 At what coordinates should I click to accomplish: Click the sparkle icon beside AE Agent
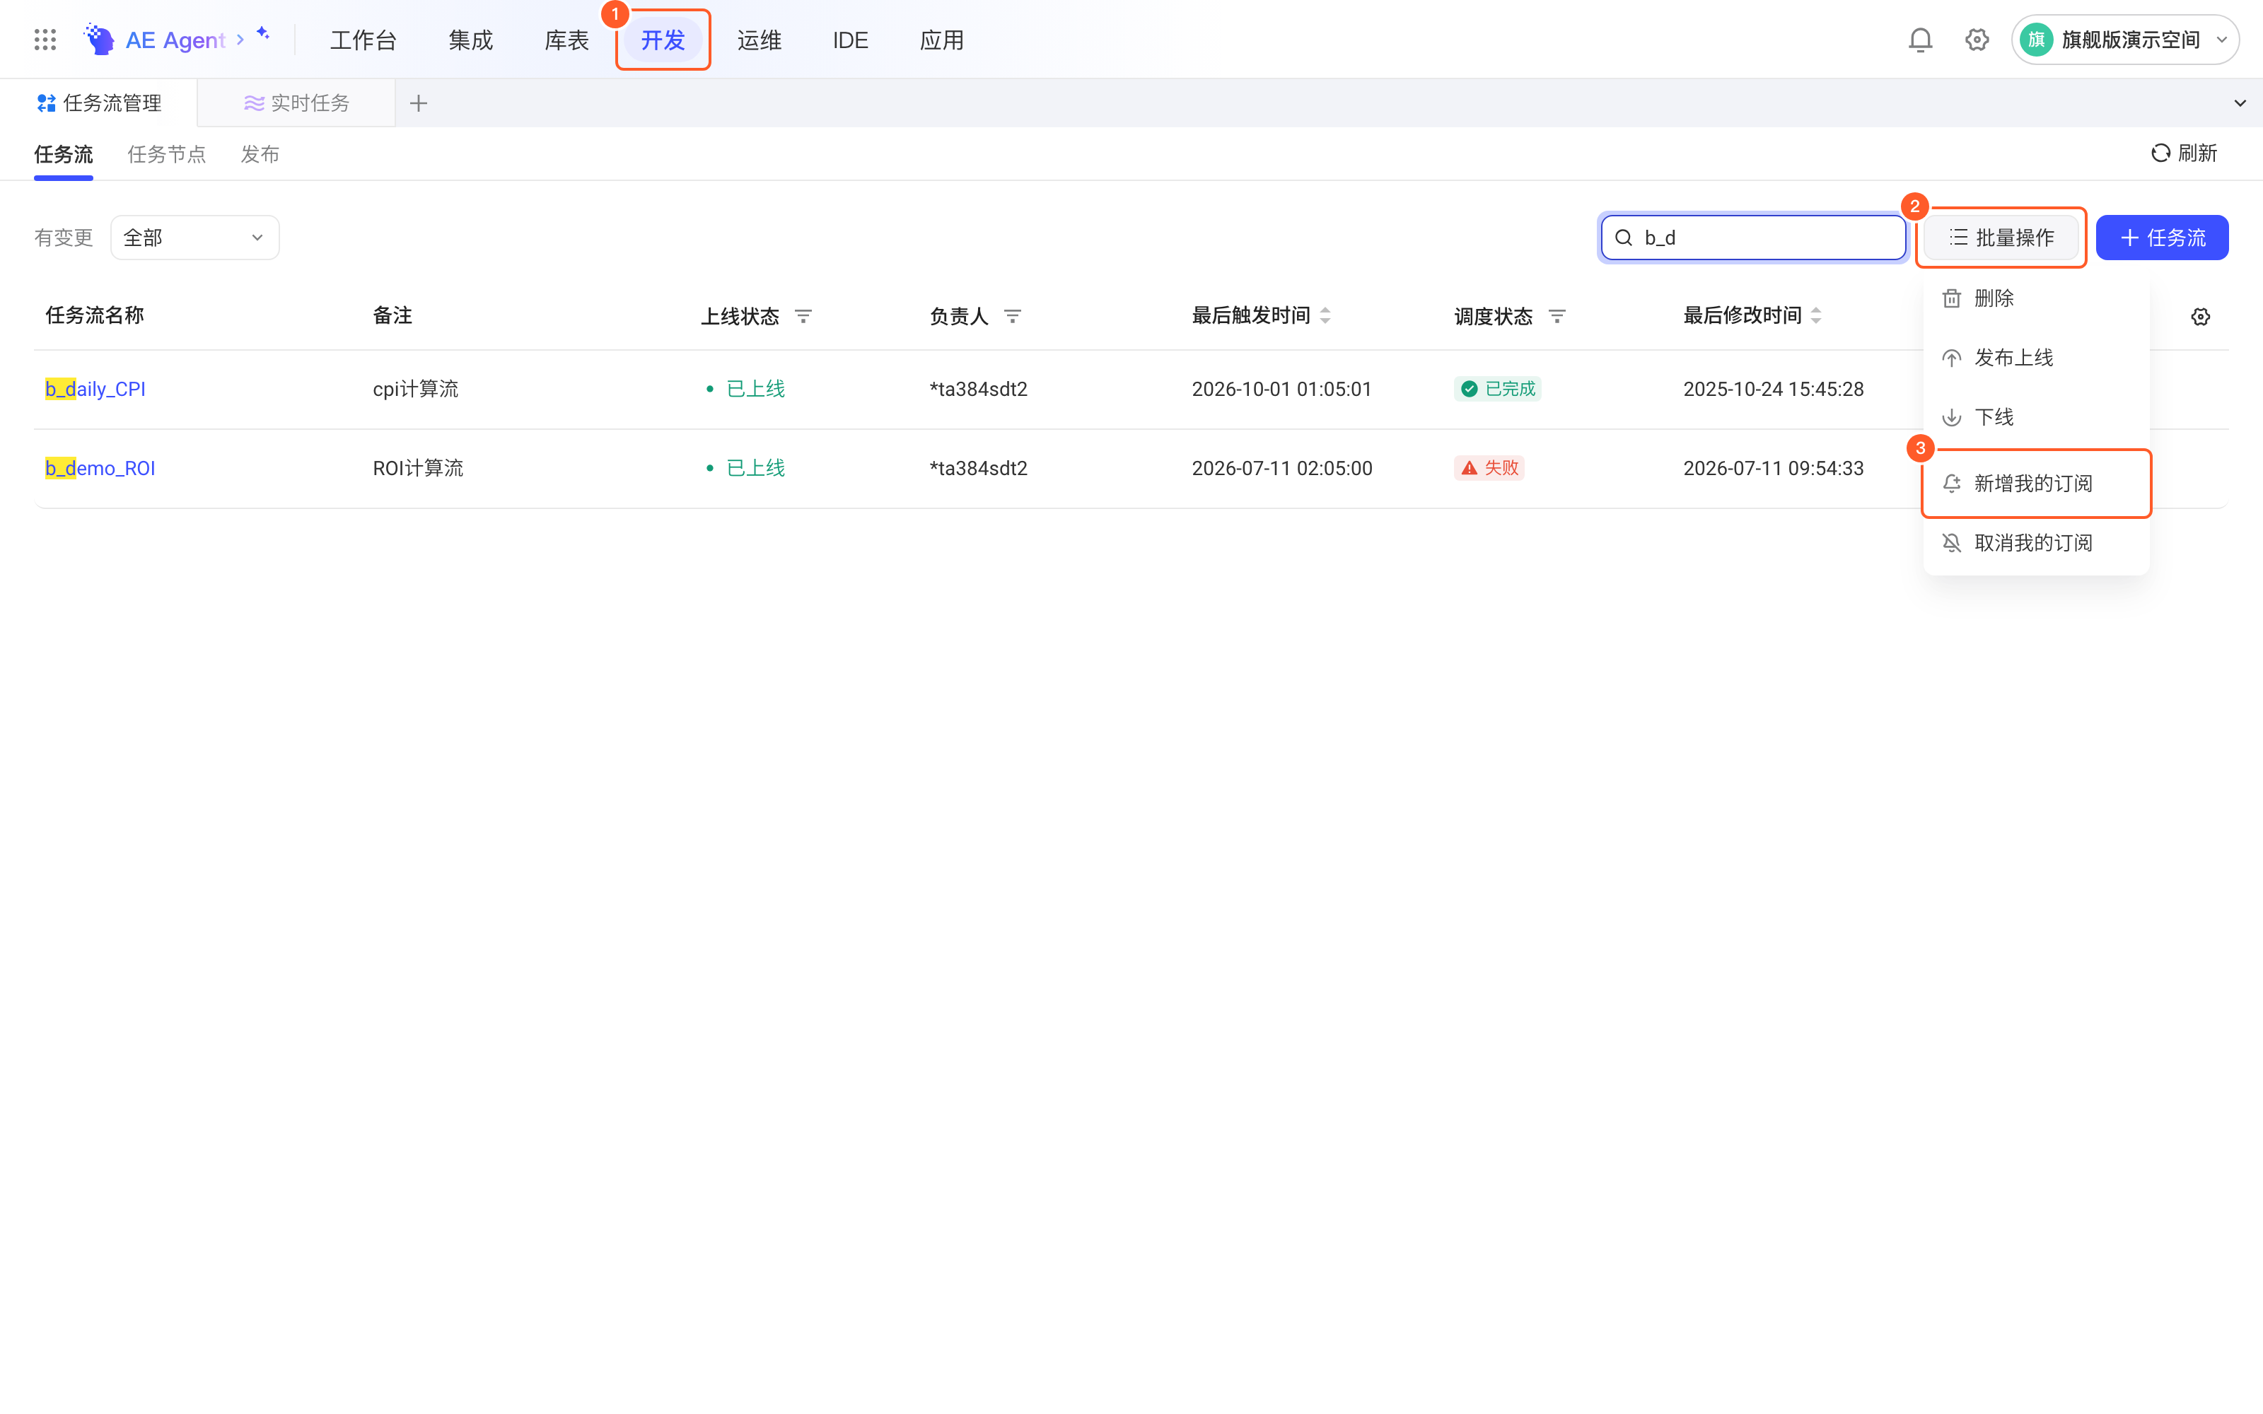tap(263, 34)
